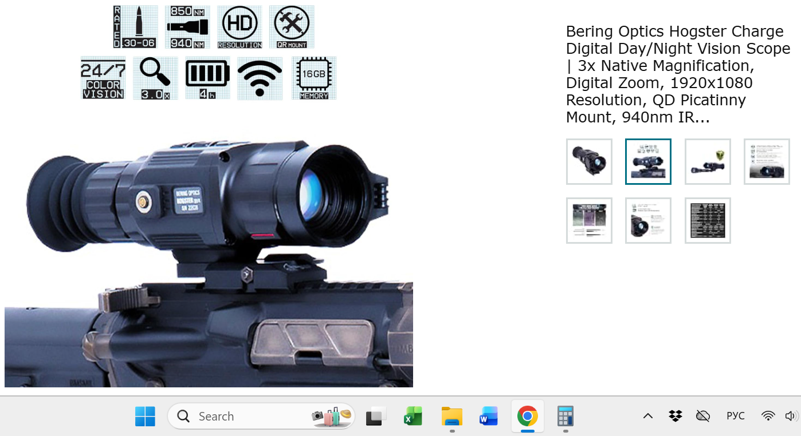
Task: Click the Bering Optics Hogster Charge title
Action: 678,74
